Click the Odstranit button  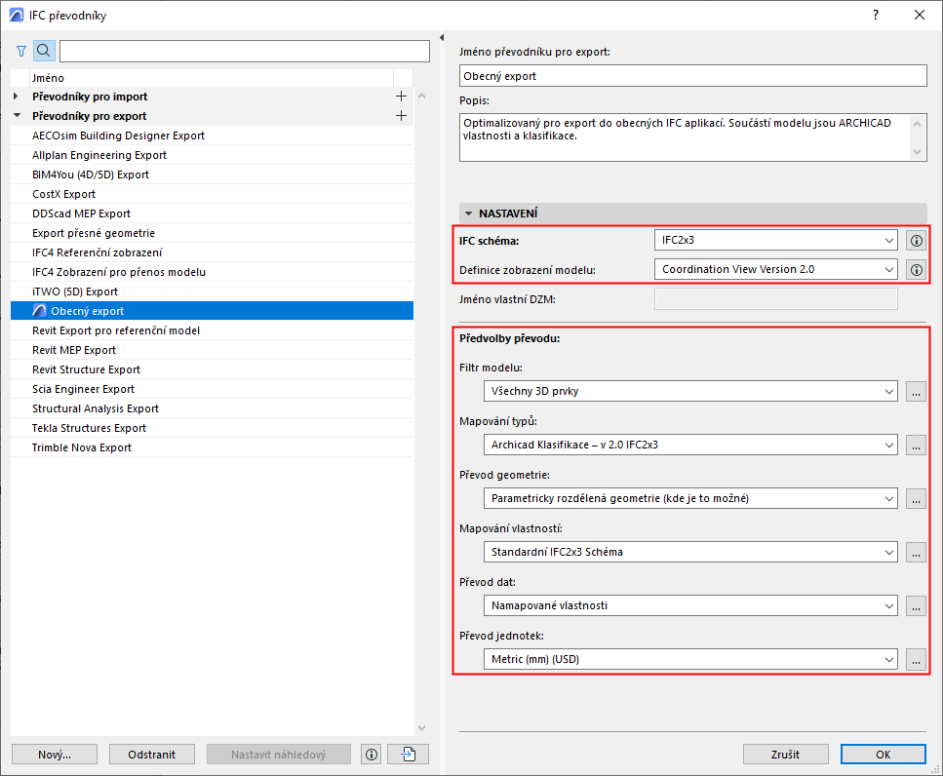point(151,755)
